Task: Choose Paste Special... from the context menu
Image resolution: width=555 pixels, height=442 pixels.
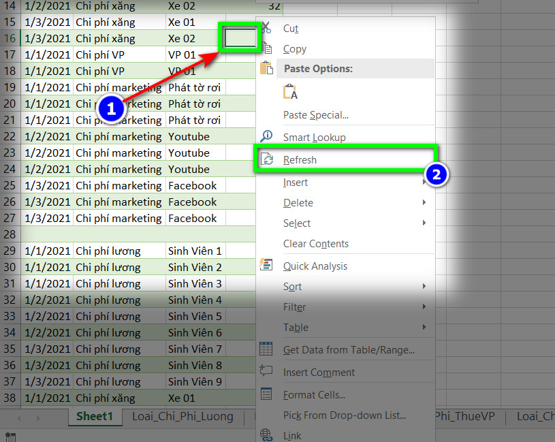Action: pyautogui.click(x=316, y=115)
